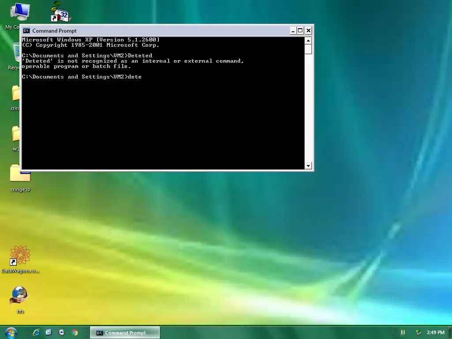Image resolution: width=452 pixels, height=339 pixels.
Task: Click the console scrollbar up arrow
Action: [308, 41]
